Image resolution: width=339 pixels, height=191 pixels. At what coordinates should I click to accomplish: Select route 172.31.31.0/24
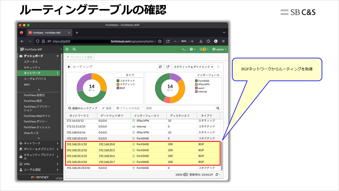click(143, 127)
